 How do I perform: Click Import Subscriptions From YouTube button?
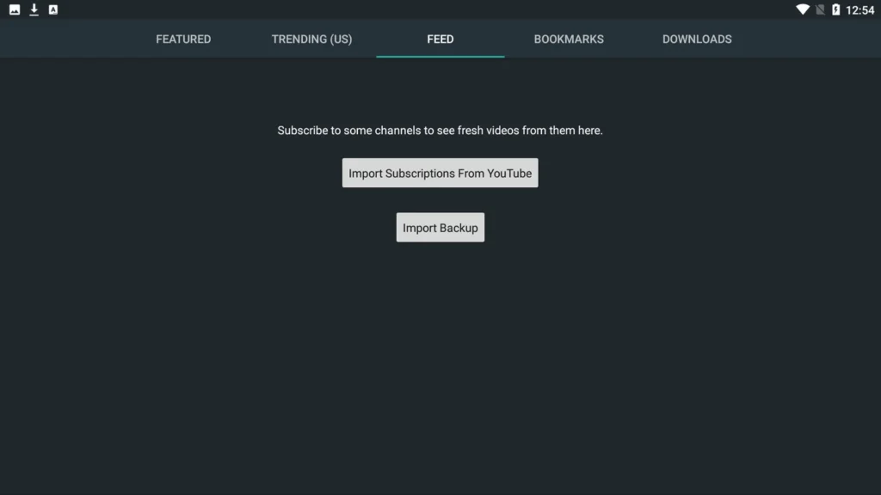(440, 173)
